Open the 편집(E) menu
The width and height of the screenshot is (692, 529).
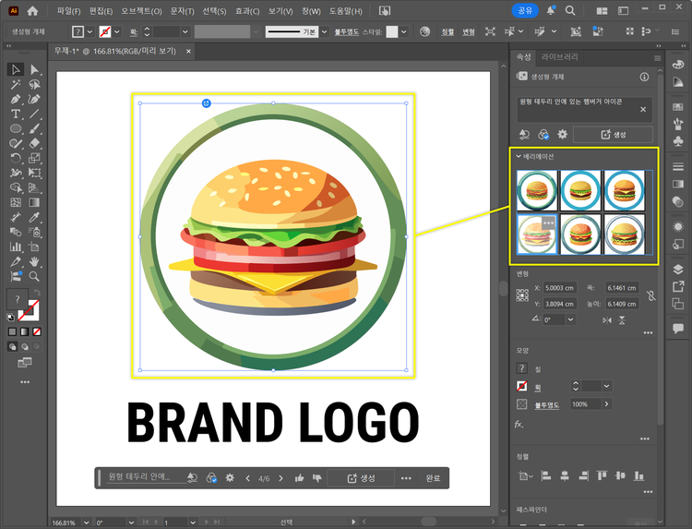101,11
